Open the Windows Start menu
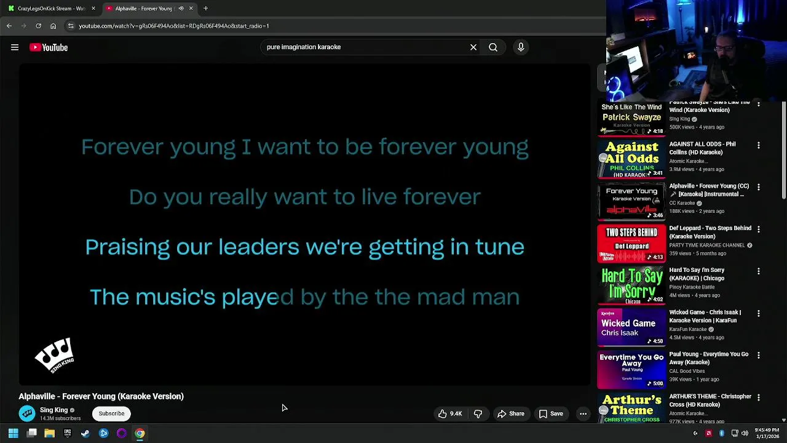The height and width of the screenshot is (443, 787). (13, 433)
